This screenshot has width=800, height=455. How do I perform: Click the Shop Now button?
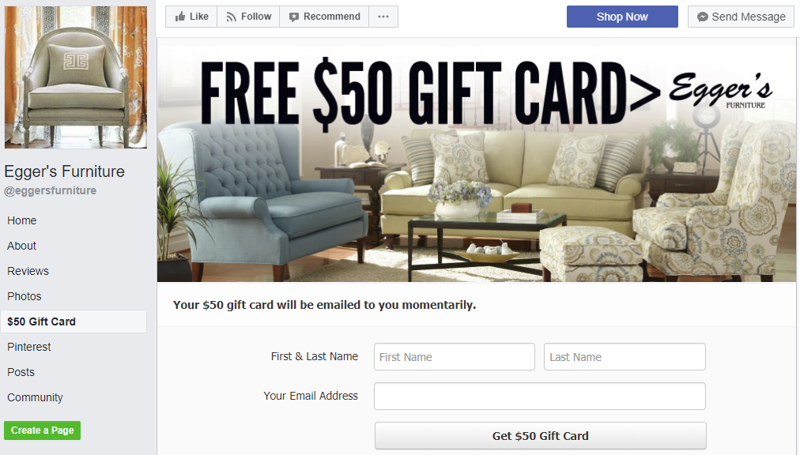[622, 17]
